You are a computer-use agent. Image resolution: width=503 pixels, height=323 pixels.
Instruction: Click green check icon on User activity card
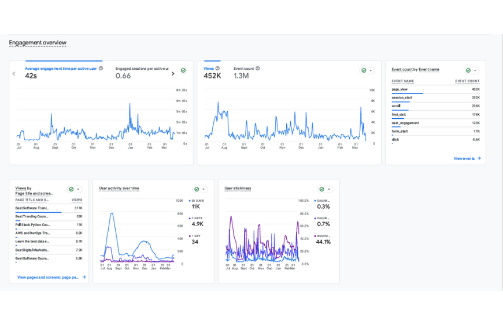click(197, 189)
